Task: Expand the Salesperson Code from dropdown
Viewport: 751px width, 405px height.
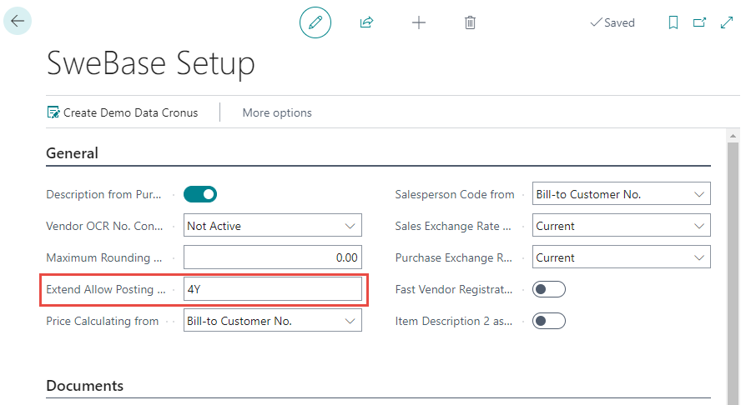Action: (621, 194)
